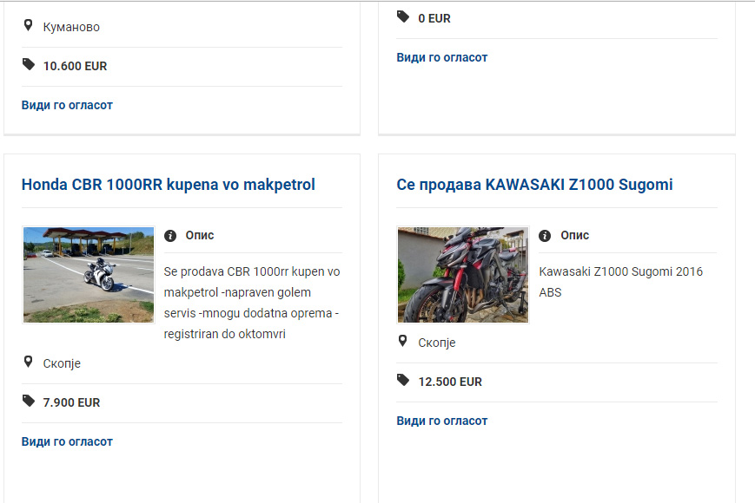The width and height of the screenshot is (755, 503).
Task: Click the price tag icon beside 0 EUR
Action: [403, 16]
